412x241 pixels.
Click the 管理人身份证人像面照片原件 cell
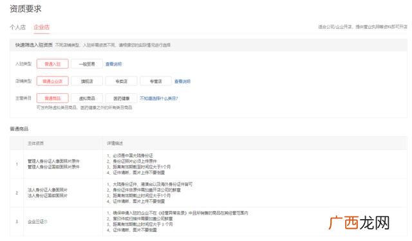coord(53,161)
